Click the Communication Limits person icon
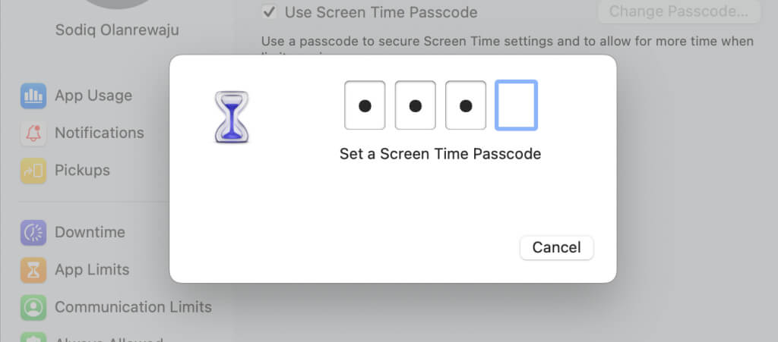778x342 pixels. [33, 308]
